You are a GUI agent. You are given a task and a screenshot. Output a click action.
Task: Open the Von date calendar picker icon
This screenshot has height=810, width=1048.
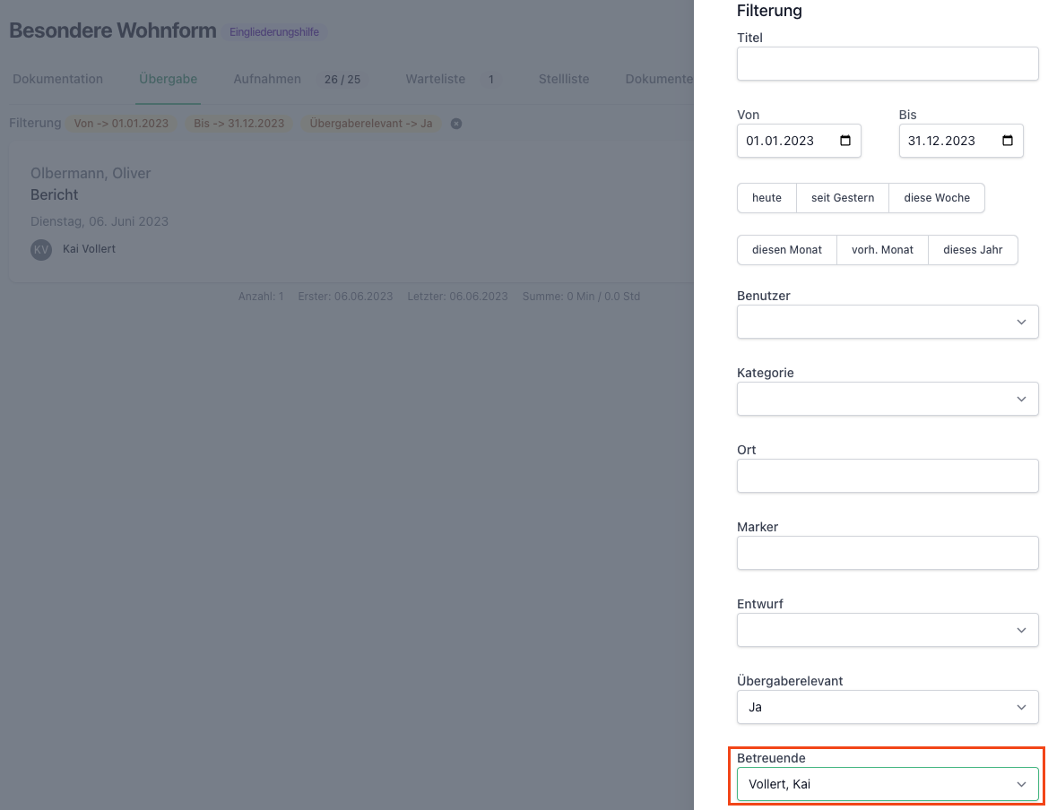coord(844,141)
